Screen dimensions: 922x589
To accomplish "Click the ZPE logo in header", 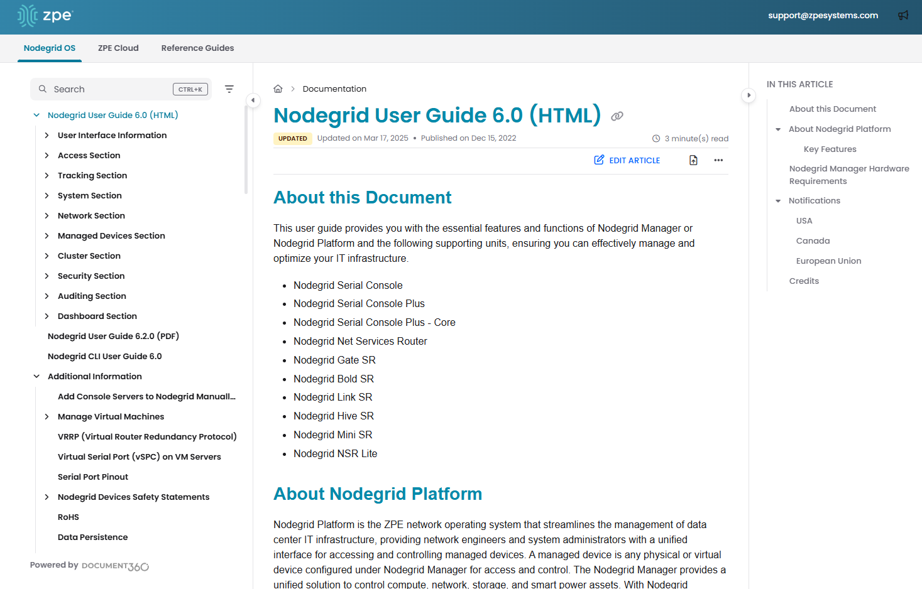I will 45,16.
